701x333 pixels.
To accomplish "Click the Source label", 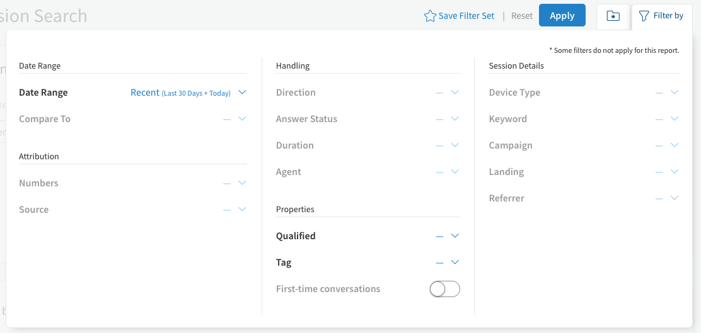I will 33,210.
